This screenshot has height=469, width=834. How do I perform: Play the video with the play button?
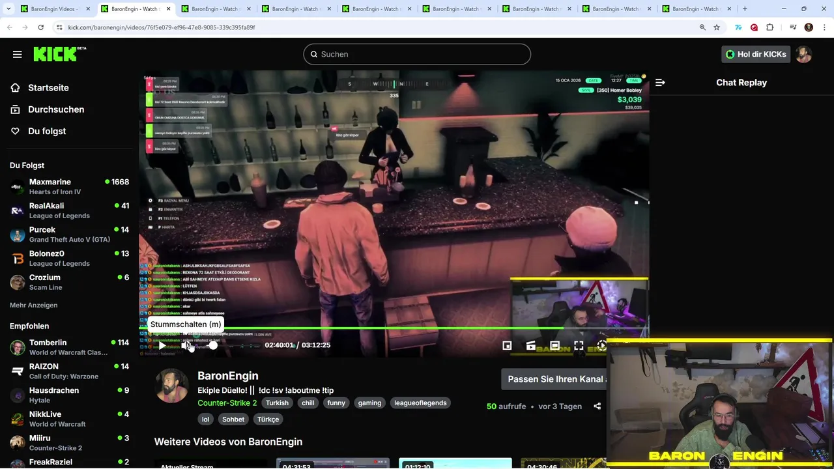[x=162, y=345]
